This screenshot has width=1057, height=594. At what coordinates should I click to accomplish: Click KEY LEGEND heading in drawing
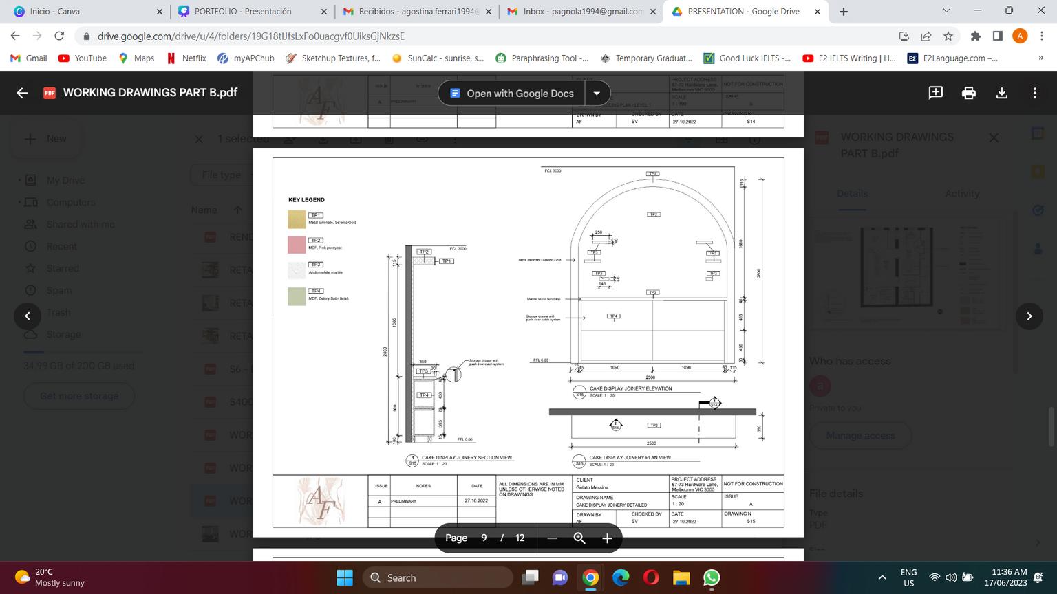pyautogui.click(x=306, y=200)
